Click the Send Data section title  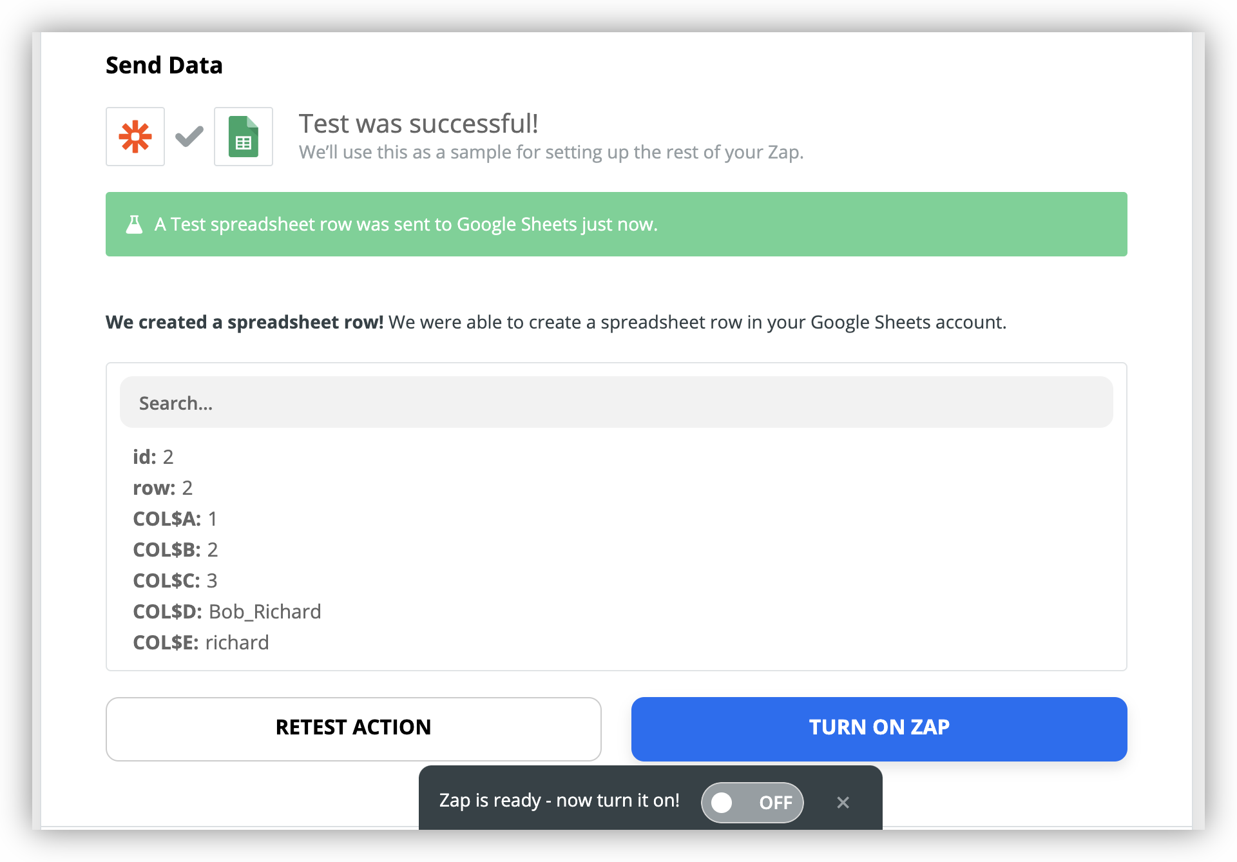pos(164,65)
